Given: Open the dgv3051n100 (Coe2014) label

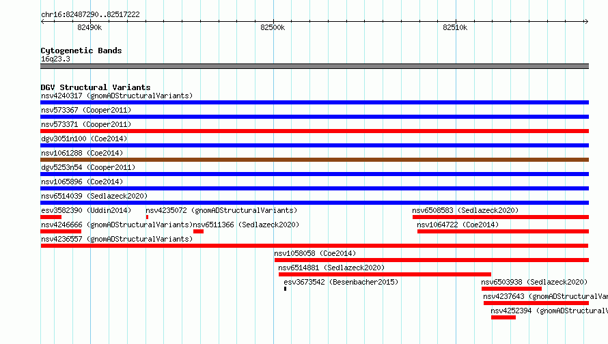Looking at the screenshot, I should [x=84, y=139].
